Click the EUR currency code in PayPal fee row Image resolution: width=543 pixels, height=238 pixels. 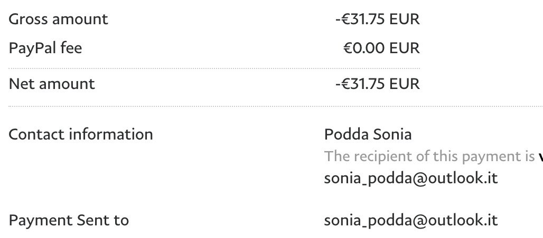click(405, 48)
